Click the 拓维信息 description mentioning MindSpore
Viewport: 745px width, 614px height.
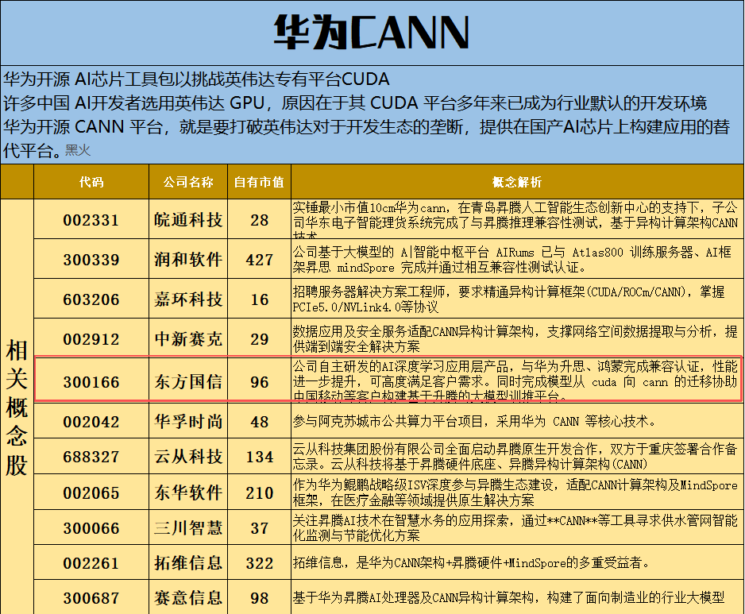pyautogui.click(x=517, y=562)
